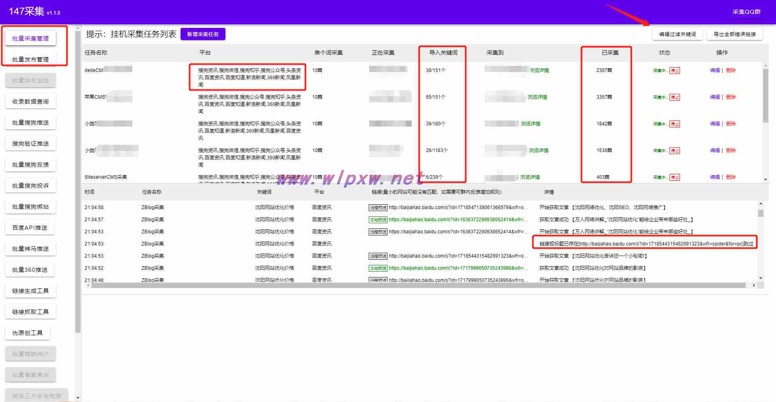Open the 链接生成工具 tool
The width and height of the screenshot is (776, 402).
click(30, 291)
